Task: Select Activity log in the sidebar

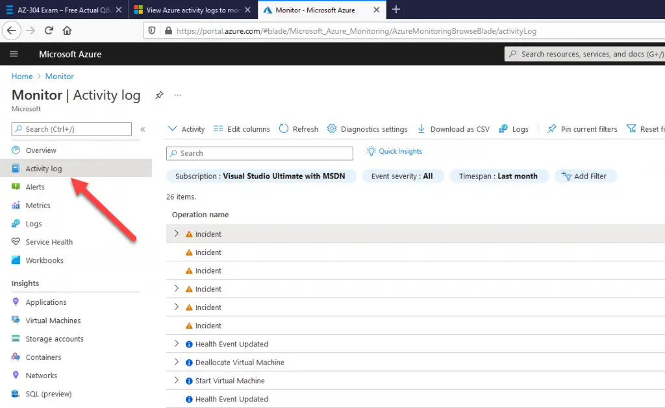Action: (76, 168)
